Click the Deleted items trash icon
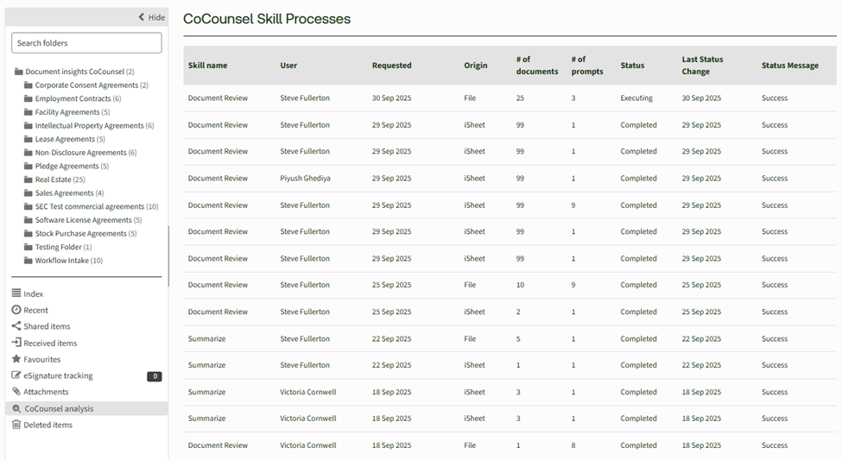 coord(16,425)
